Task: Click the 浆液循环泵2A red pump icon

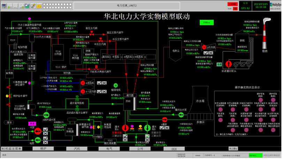Action: (x=229, y=64)
